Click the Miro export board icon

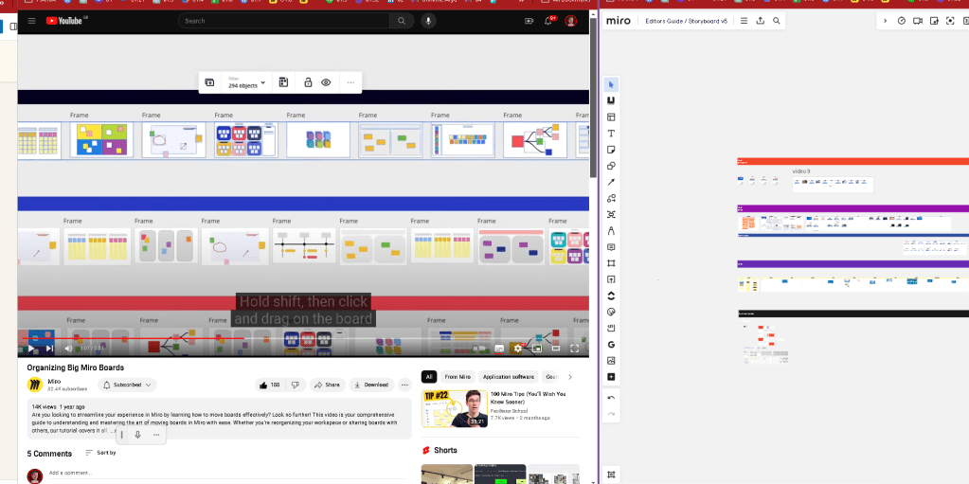760,21
